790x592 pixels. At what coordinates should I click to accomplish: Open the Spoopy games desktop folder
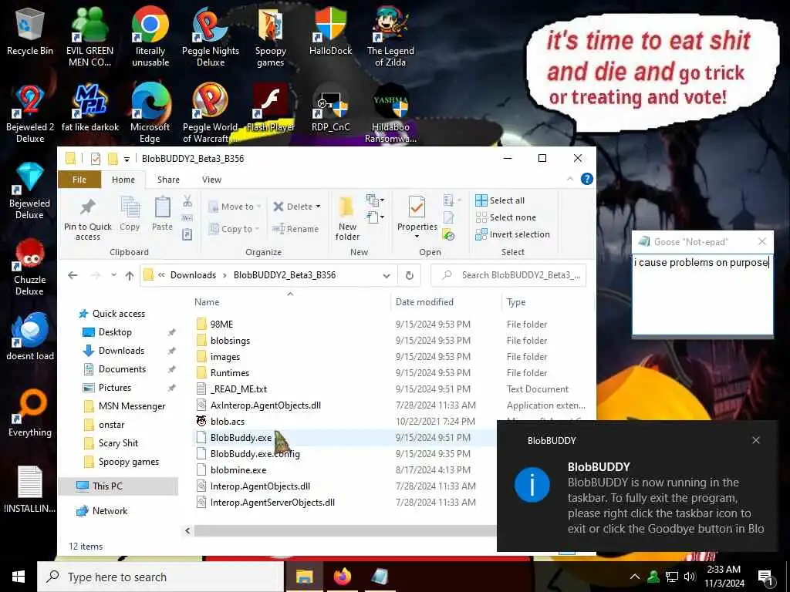coord(271,37)
